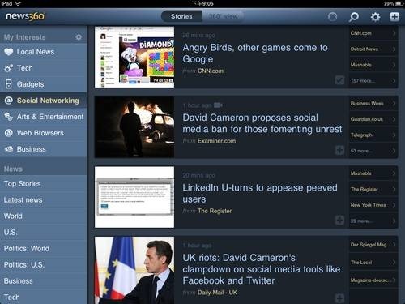The image size is (405, 304).
Task: Expand CNN.com source chevron
Action: pyautogui.click(x=394, y=33)
